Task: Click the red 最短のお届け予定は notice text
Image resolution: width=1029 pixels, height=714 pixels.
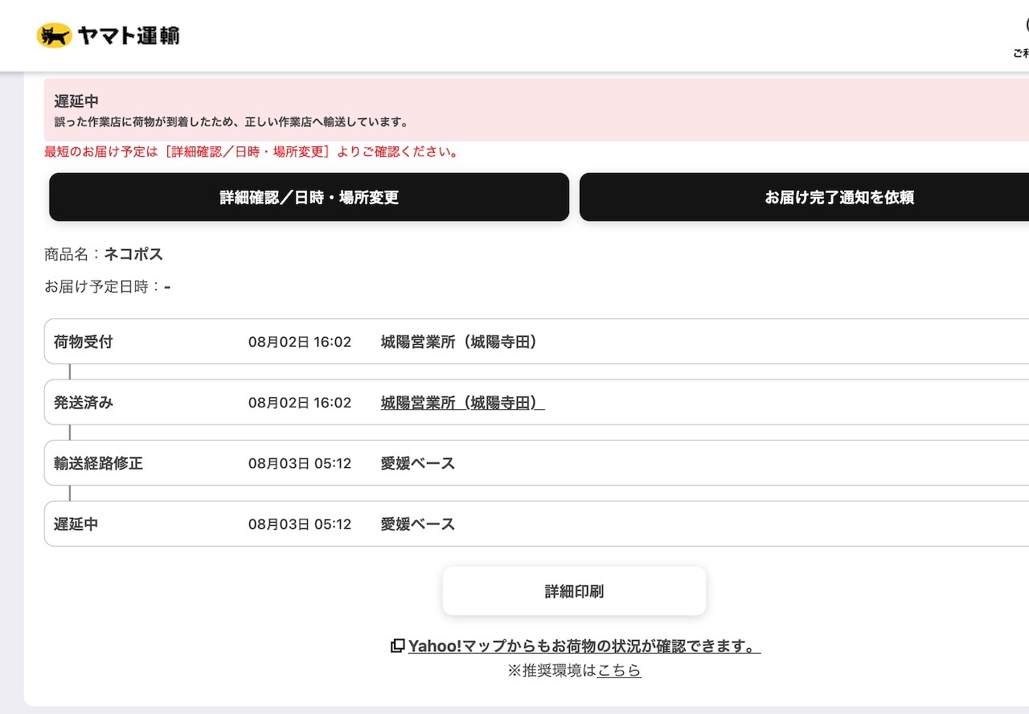Action: coord(252,151)
